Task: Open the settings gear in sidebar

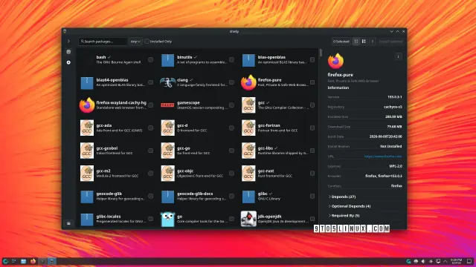Action: [68, 62]
